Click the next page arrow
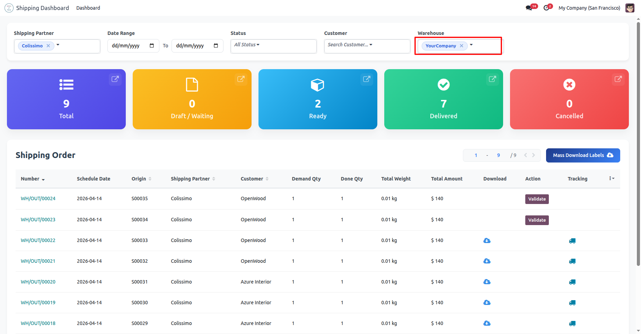Image resolution: width=641 pixels, height=334 pixels. pos(534,155)
